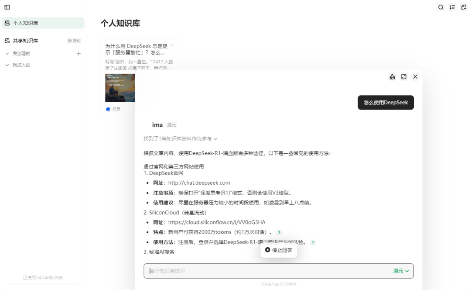Click citation marker after 在线体验
Image resolution: width=471 pixels, height=290 pixels.
(313, 242)
